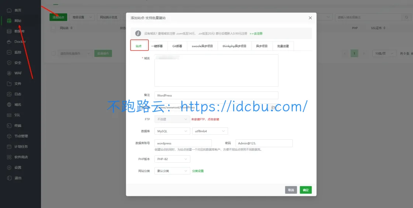Click the previous page arrow in pagination
Viewport: 413px width, 208px height.
(x=345, y=53)
